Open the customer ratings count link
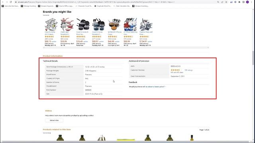 [x=188, y=70]
